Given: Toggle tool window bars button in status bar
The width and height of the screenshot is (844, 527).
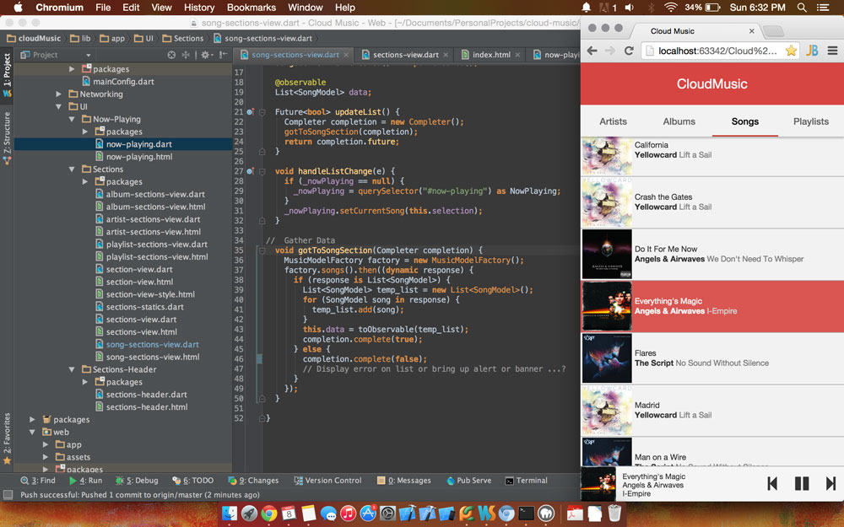Looking at the screenshot, I should coord(8,496).
